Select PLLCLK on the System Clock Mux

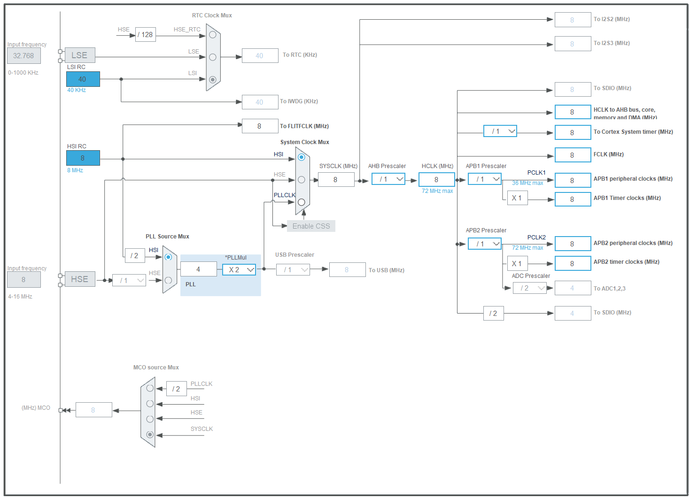pyautogui.click(x=302, y=202)
